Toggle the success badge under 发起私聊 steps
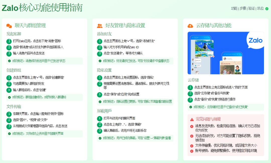This screenshot has height=163, width=271. click(44, 61)
